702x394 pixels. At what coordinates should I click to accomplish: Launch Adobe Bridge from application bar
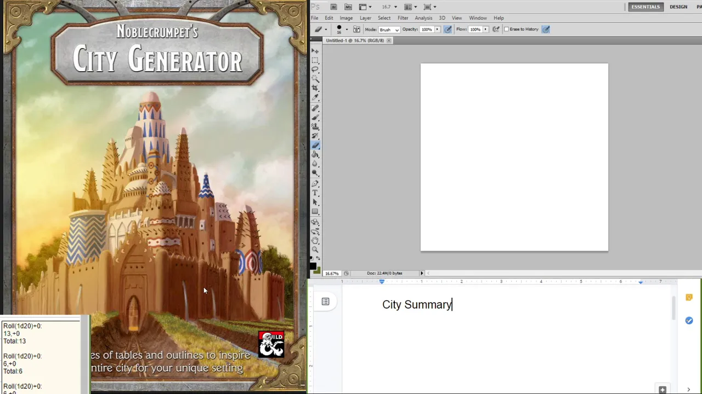coord(333,7)
